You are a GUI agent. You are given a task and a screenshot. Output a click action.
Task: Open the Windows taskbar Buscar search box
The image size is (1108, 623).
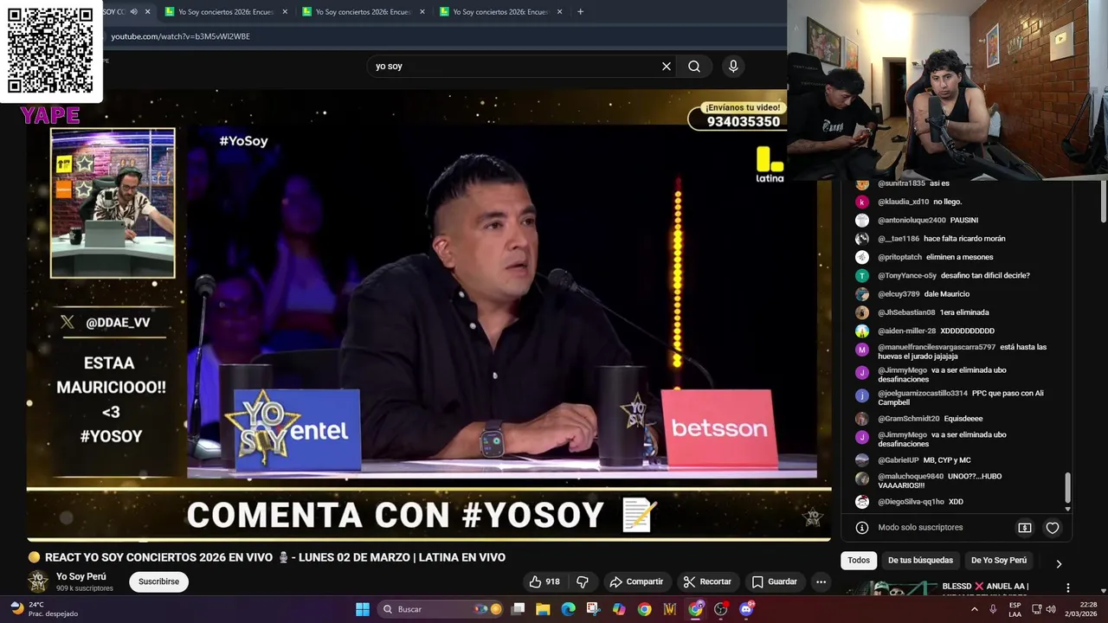[440, 609]
